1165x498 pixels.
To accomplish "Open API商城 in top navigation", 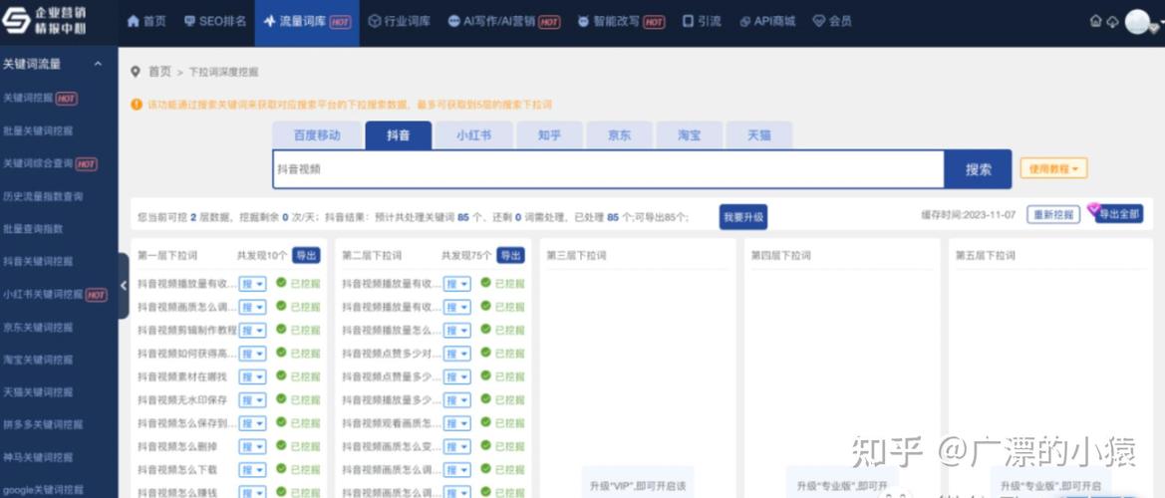I will pos(767,22).
